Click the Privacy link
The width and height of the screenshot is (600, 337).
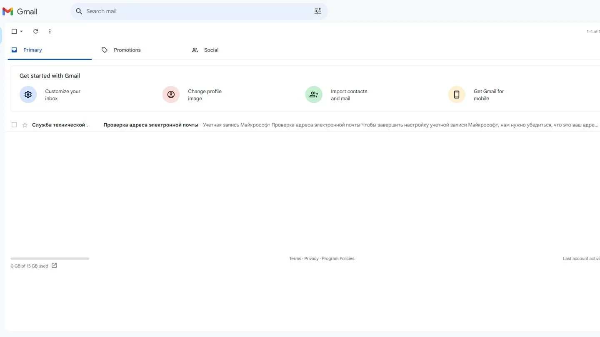[311, 258]
